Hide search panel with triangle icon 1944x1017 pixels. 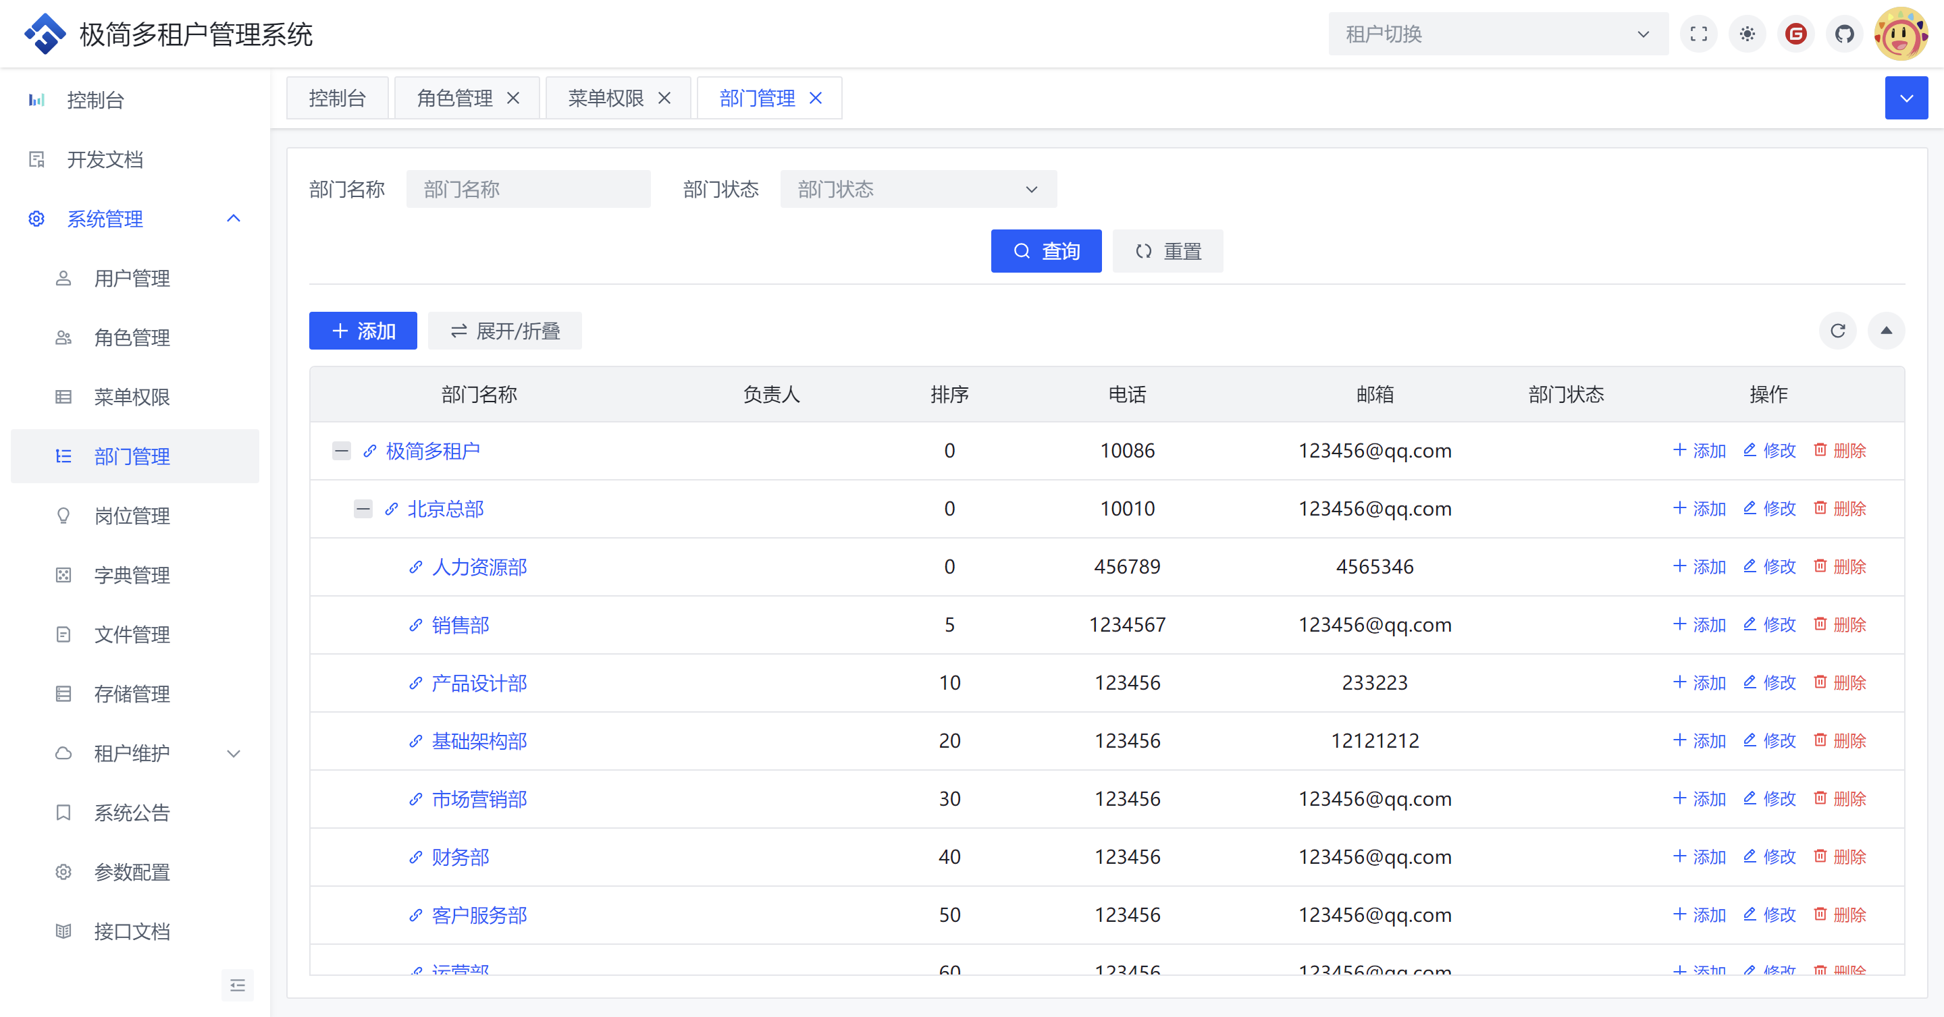1886,331
